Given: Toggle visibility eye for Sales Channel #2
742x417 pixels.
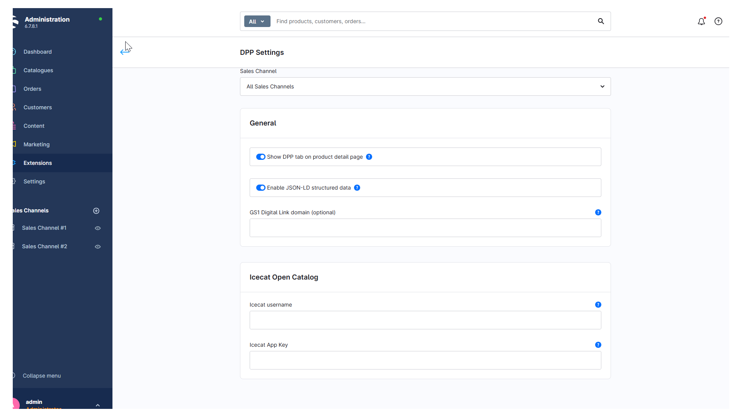Looking at the screenshot, I should pyautogui.click(x=98, y=247).
